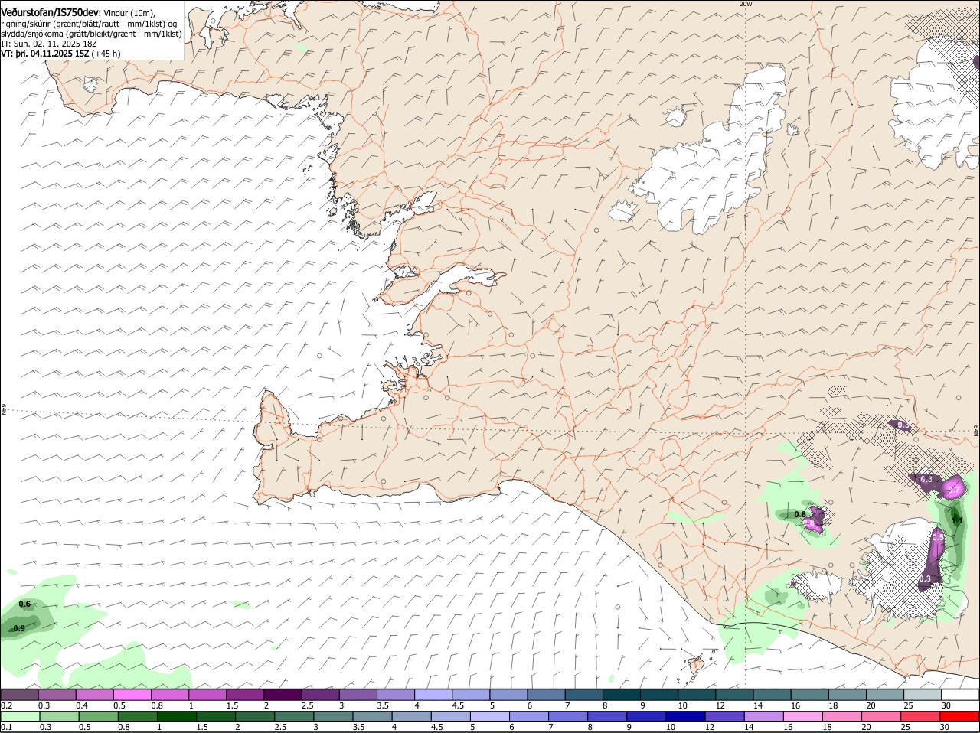980x733 pixels.
Task: Click the Westman Islands off the south coast
Action: pos(697,665)
